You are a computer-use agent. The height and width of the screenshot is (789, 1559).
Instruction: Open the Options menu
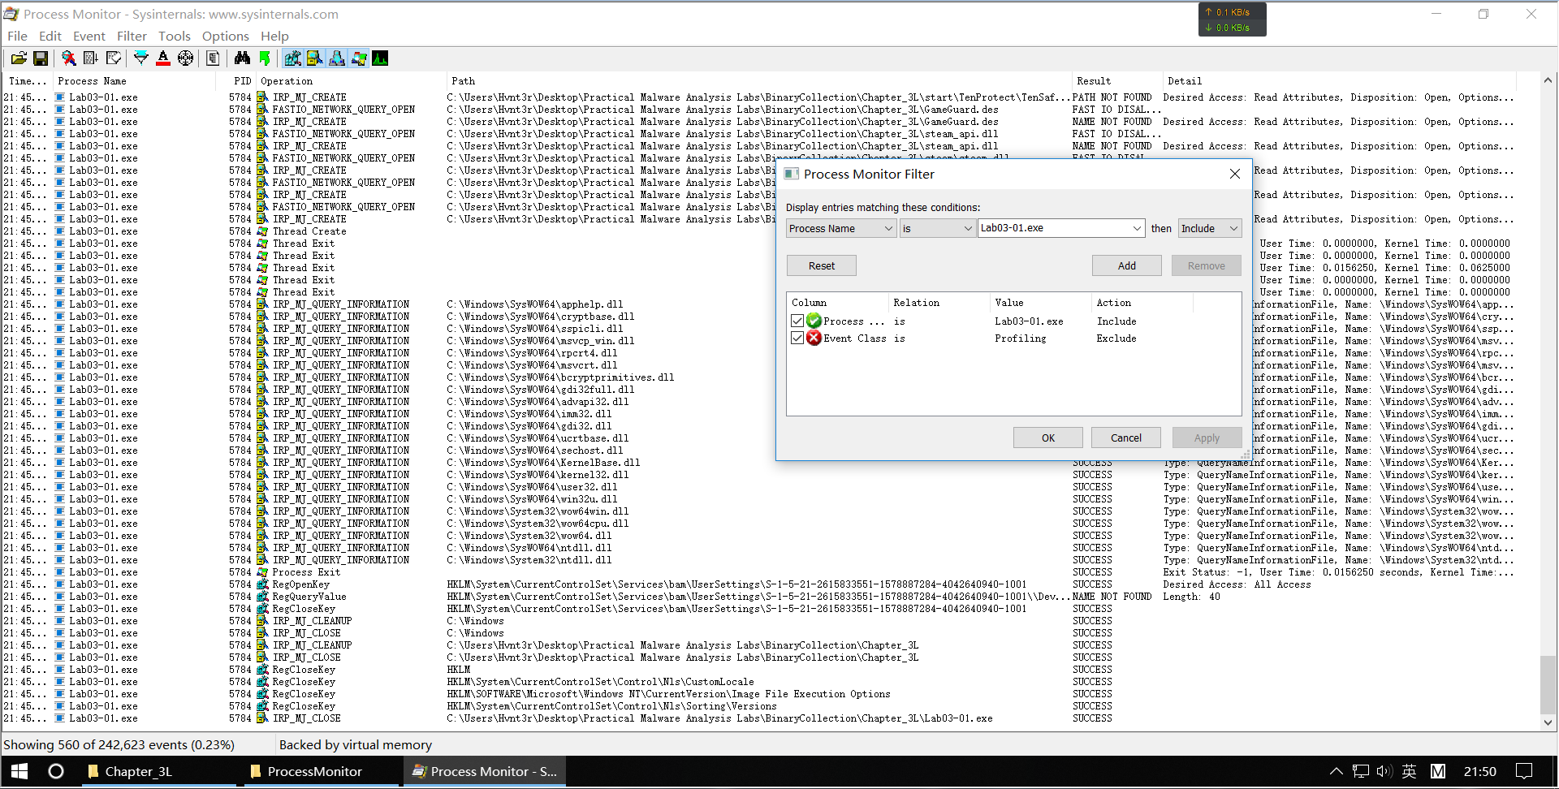[226, 37]
